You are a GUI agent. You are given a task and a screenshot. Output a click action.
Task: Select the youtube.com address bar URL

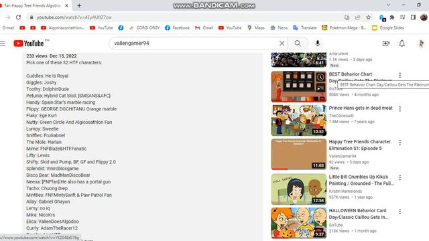74,17
